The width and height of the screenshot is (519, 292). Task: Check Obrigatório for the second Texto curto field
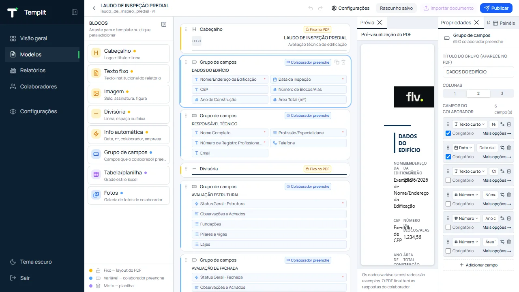(448, 180)
